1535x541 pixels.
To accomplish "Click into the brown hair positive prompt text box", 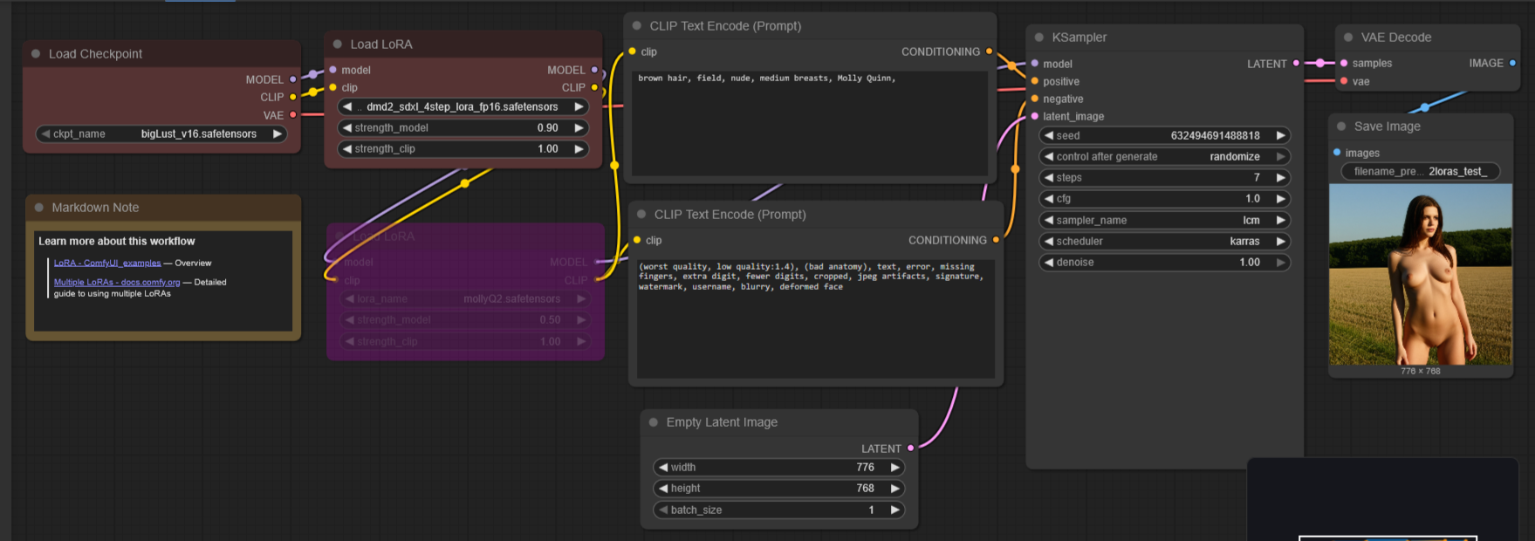I will point(809,124).
